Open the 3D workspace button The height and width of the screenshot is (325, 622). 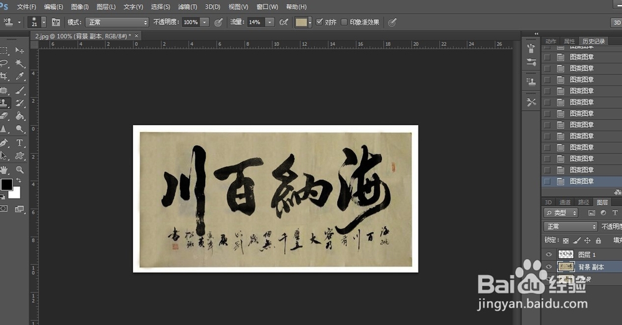616,22
